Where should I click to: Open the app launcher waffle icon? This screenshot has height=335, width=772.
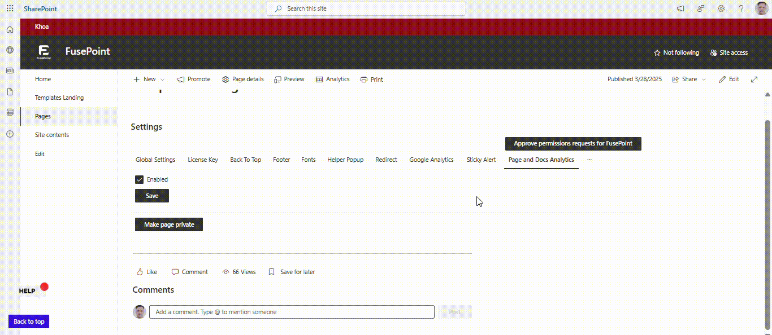(10, 8)
